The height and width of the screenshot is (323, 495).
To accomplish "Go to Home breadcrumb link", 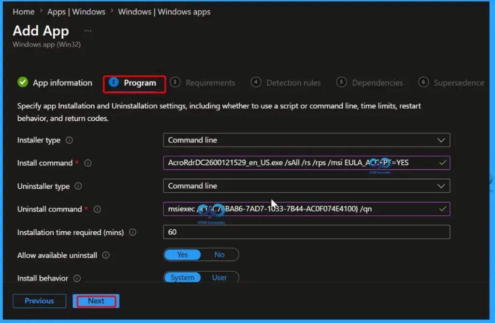I will pos(24,12).
